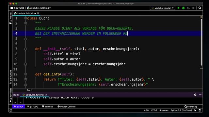Screen dimensions: 209x117
Task: Collapse __init__ method fold at line 7
Action: tap(25, 49)
